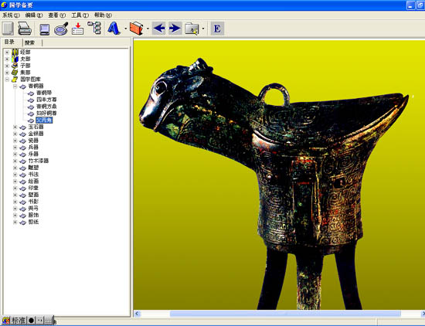This screenshot has height=326, width=425.
Task: Collapse the 国学图库 tree node
Action: (x=7, y=80)
